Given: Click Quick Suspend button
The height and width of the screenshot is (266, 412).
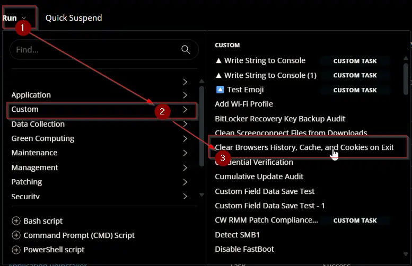Looking at the screenshot, I should click(74, 18).
